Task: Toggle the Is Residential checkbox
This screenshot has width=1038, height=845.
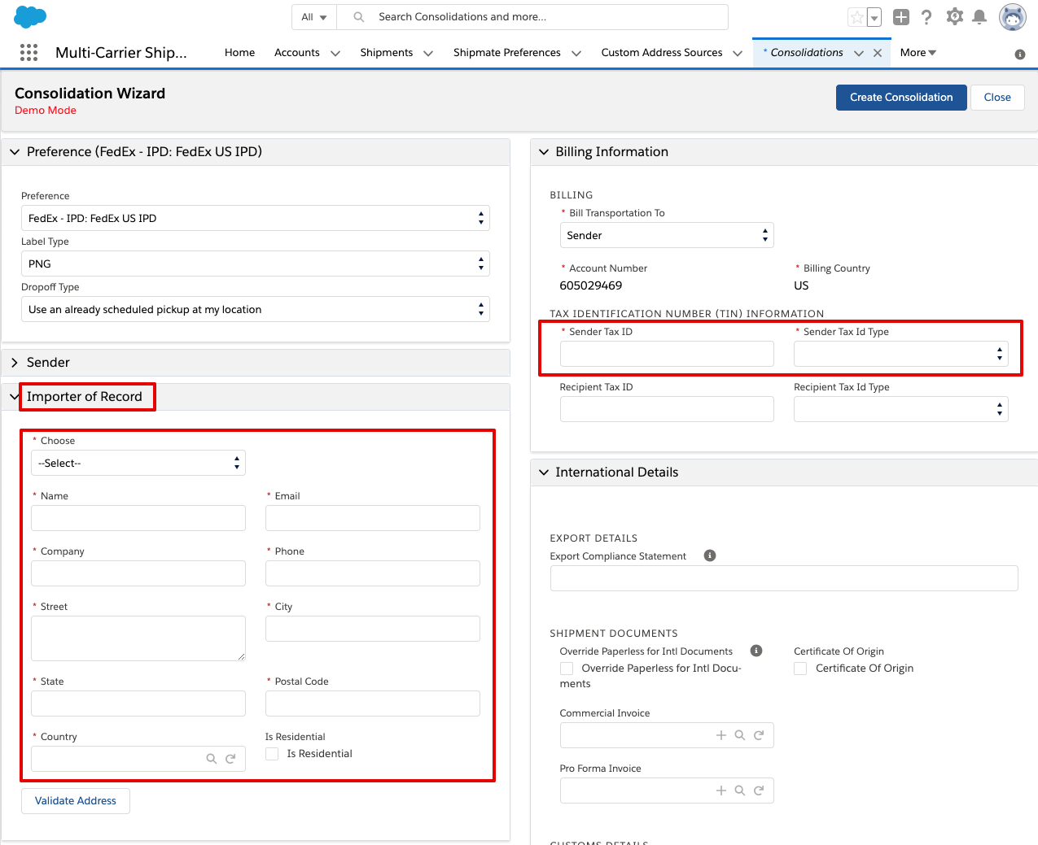Action: pyautogui.click(x=272, y=754)
